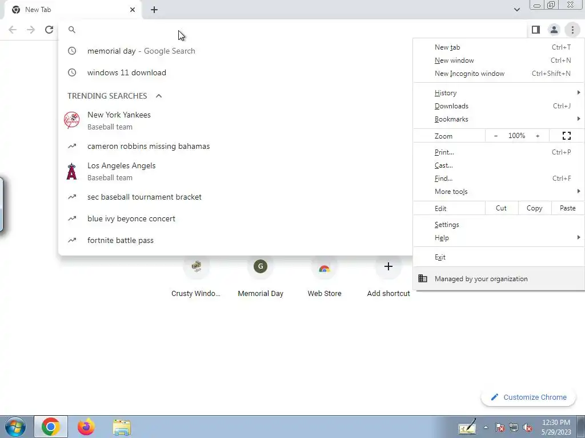The width and height of the screenshot is (585, 438).
Task: Click the Action Center flag icon
Action: (500, 427)
